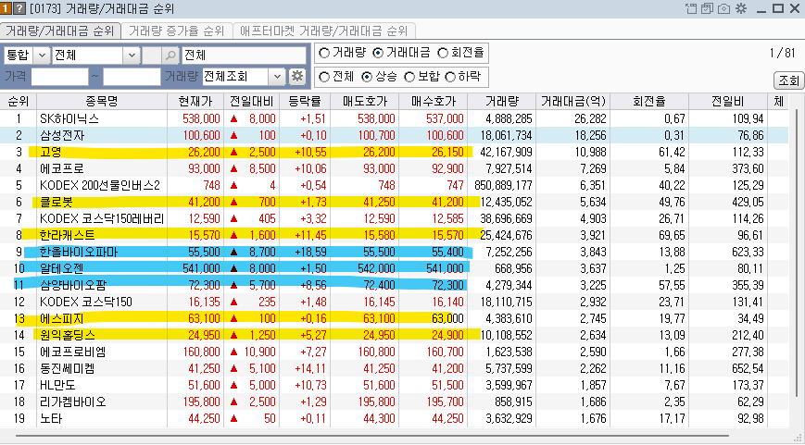
Task: Select the 클로봇 stock name
Action: tap(57, 202)
